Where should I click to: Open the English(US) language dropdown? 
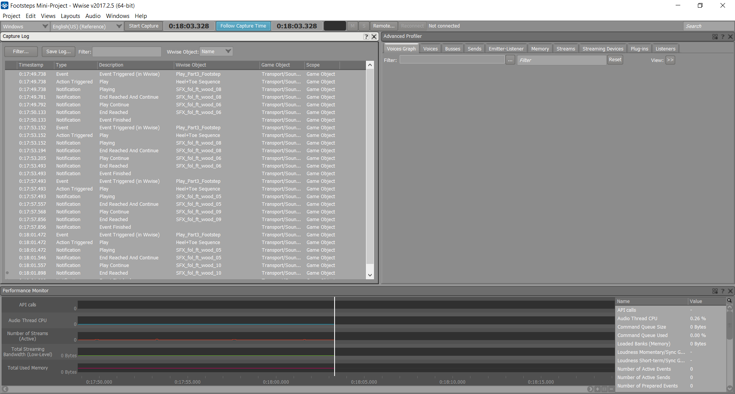coord(87,26)
